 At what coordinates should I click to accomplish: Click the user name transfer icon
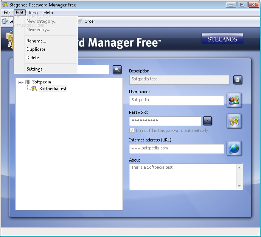click(x=234, y=100)
